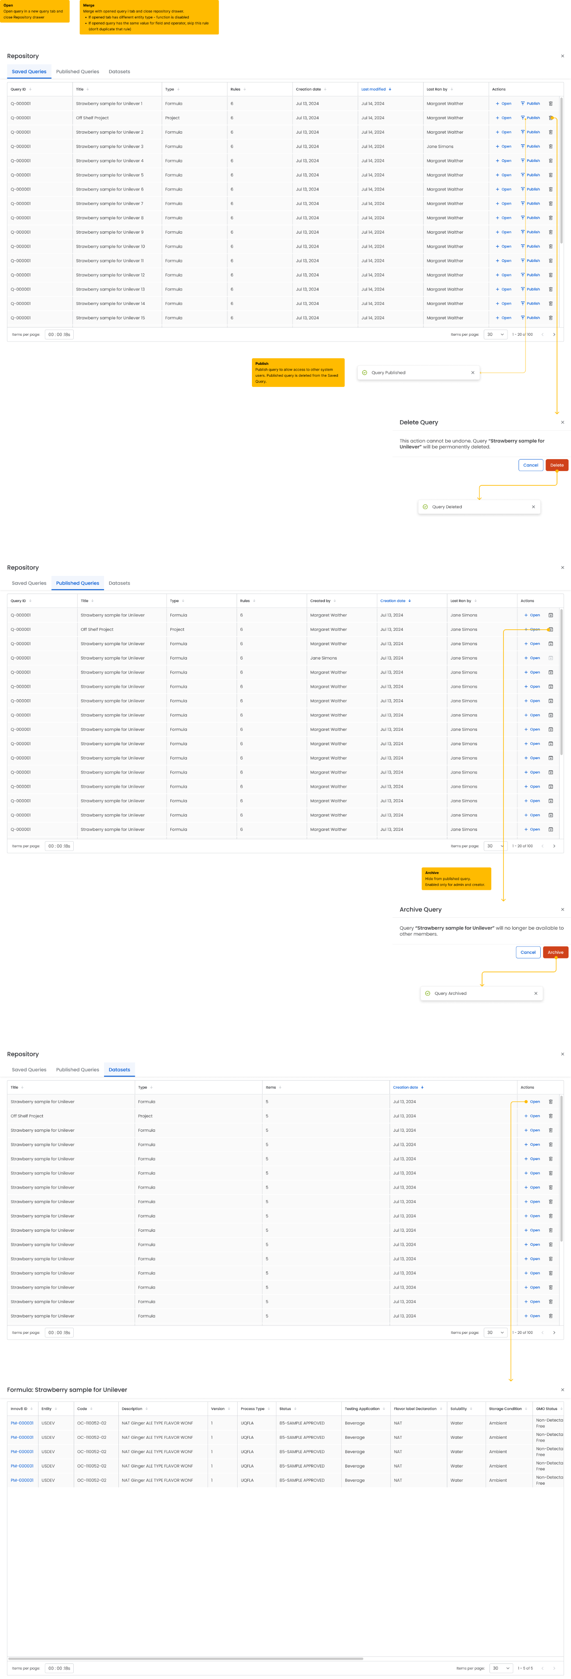This screenshot has height=1679, width=571.
Task: Click trash icon for Off Shelf Project dataset
Action: pyautogui.click(x=550, y=1116)
